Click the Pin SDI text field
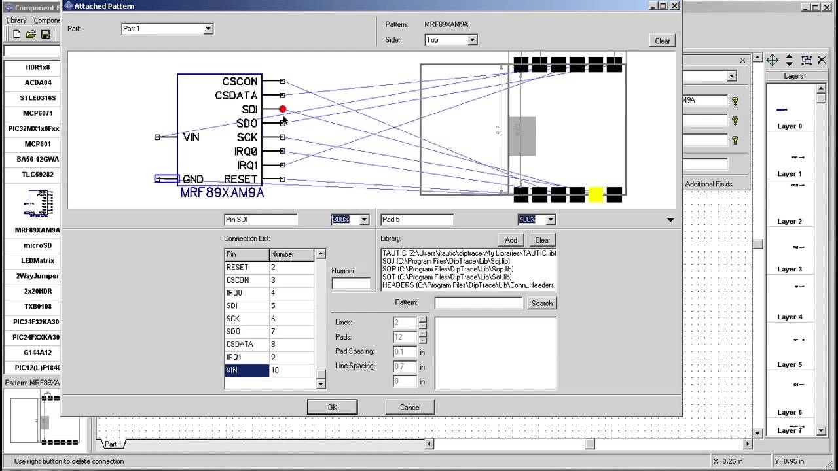 tap(261, 220)
